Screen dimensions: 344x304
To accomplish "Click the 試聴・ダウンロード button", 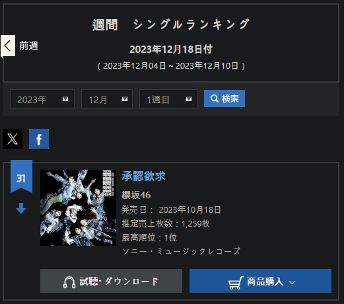I will point(111,281).
